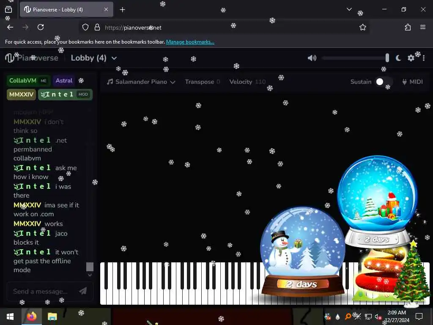Open File Explorer from the taskbar
433x325 pixels.
click(x=52, y=317)
